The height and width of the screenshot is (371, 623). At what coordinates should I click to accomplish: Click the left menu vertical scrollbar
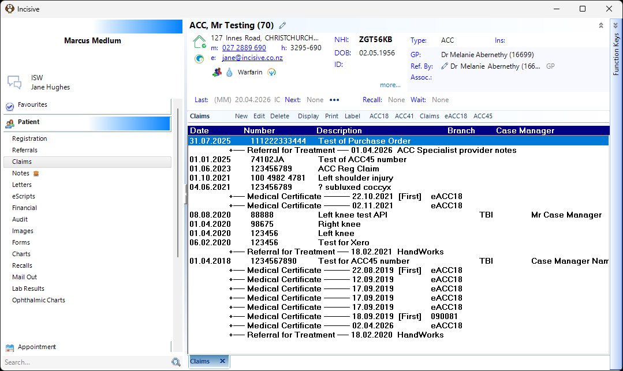point(178,183)
